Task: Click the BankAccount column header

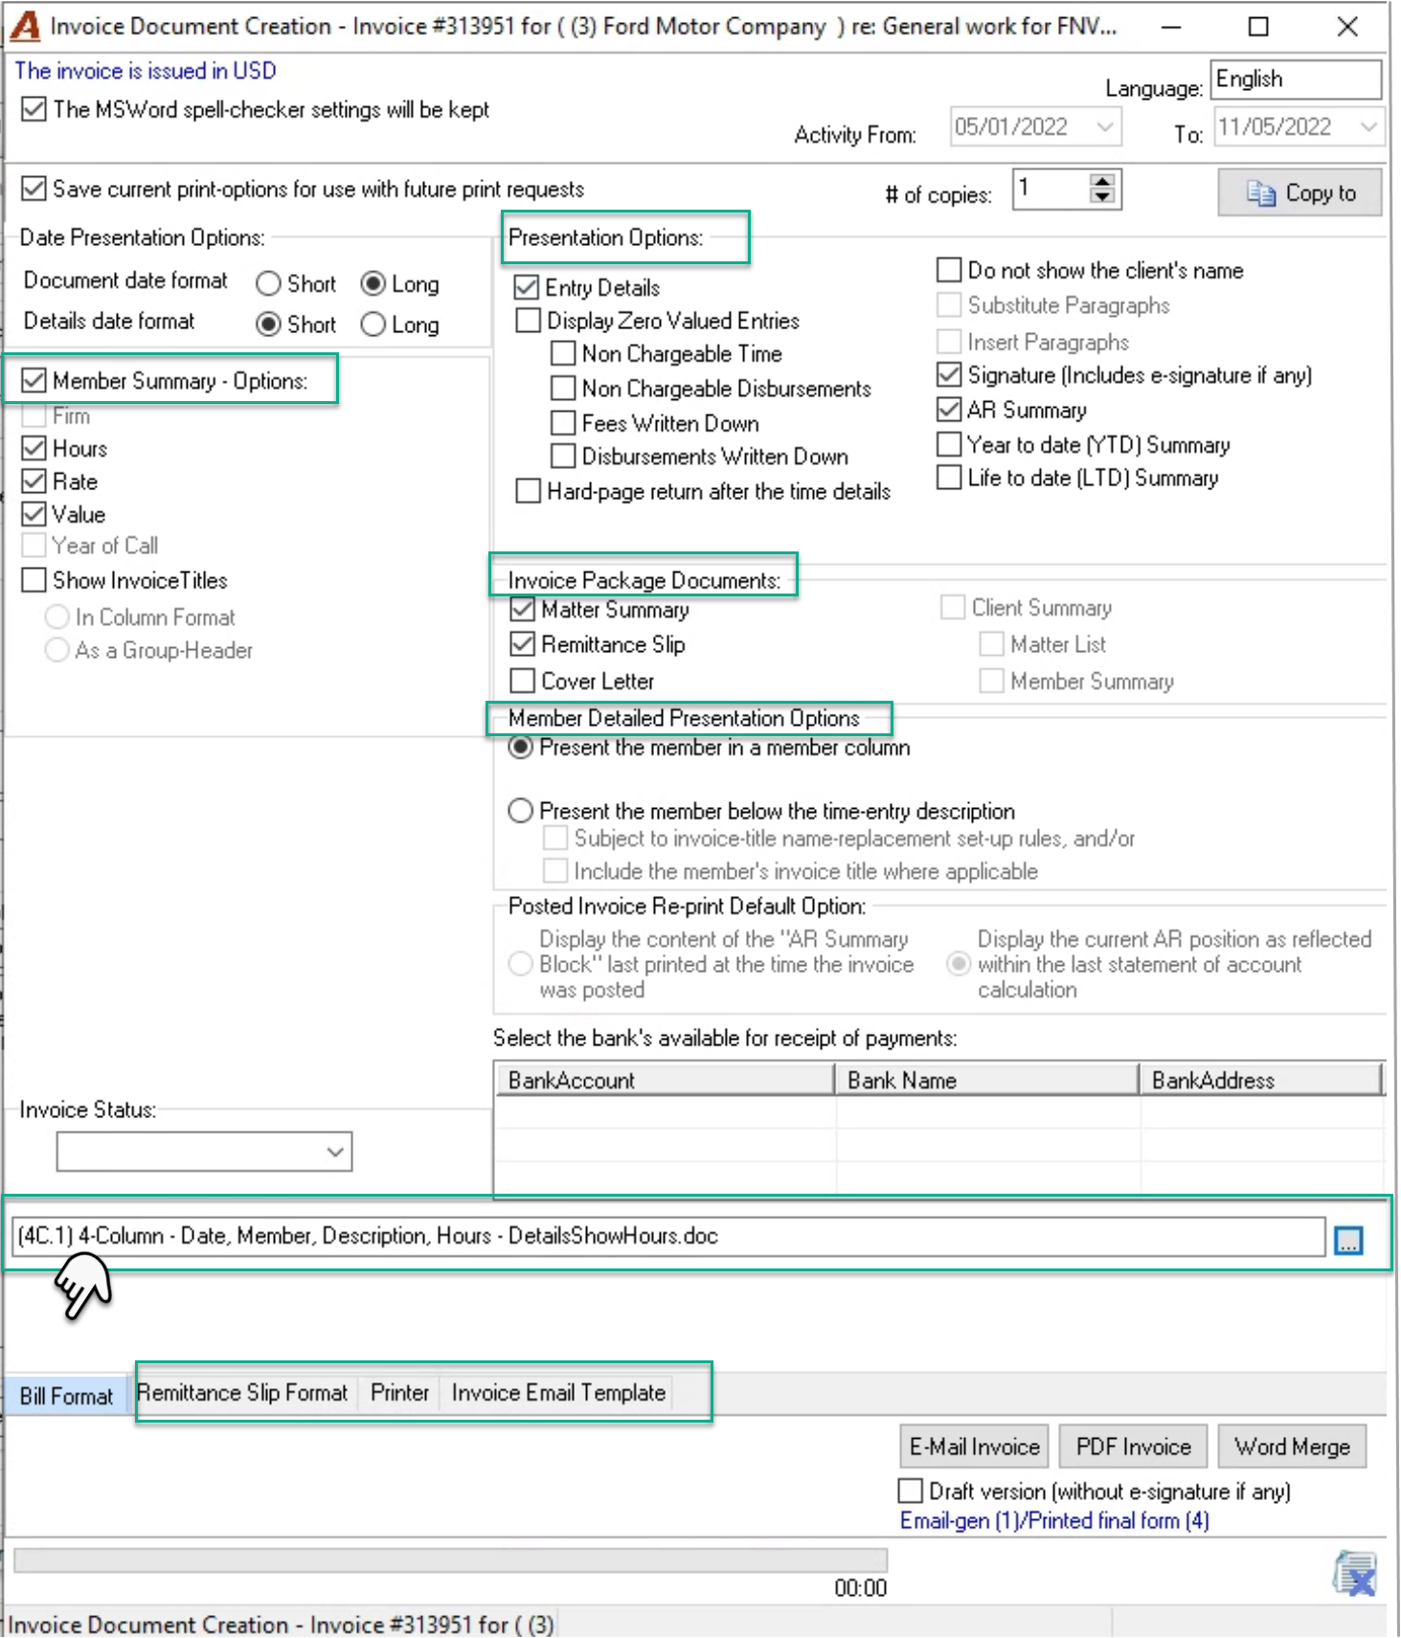Action: pos(665,1080)
